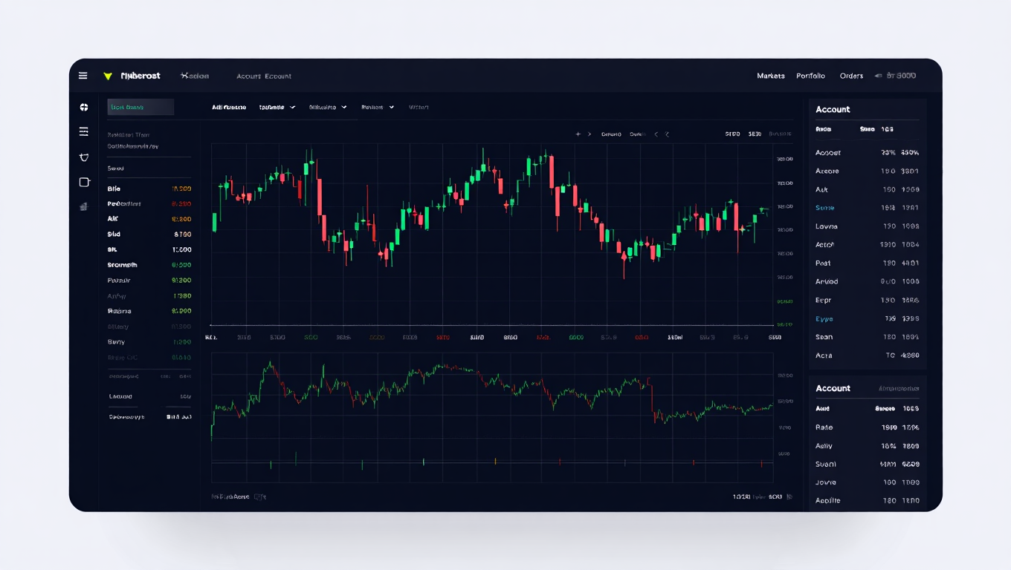Open the third chart toolbar dropdown

378,106
